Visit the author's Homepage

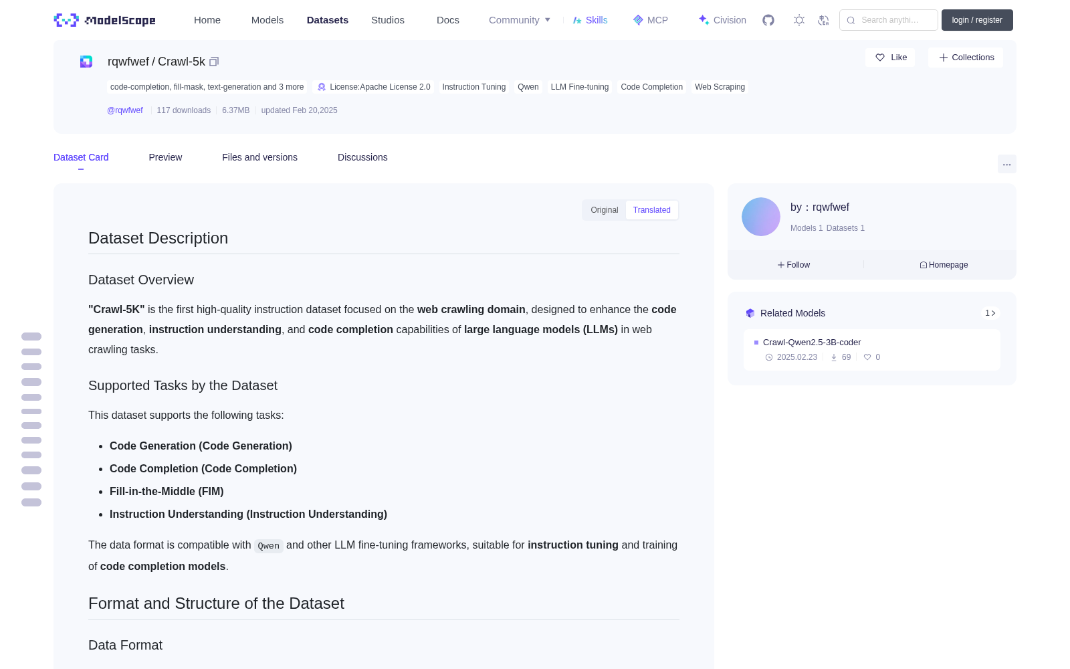(944, 265)
